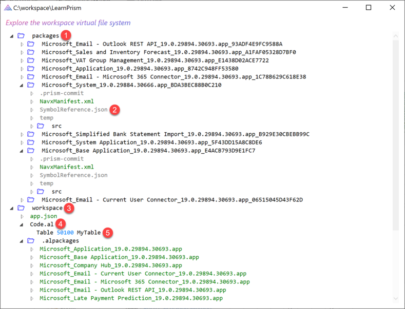The width and height of the screenshot is (405, 309).
Task: Expand Simplified Bank Statement Import node
Action: pyautogui.click(x=22, y=135)
